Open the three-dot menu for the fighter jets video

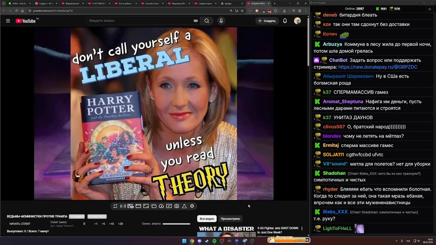[x=302, y=228]
